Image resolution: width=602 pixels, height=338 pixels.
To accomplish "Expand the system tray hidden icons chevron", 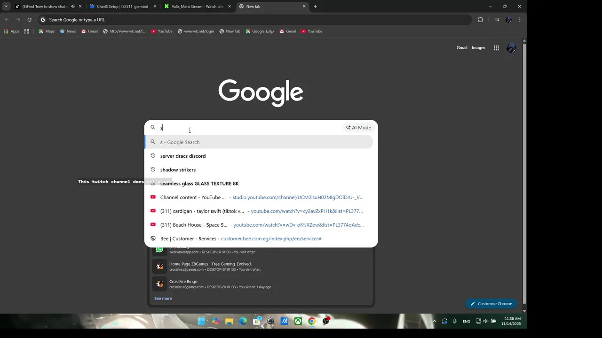I will click(434, 322).
